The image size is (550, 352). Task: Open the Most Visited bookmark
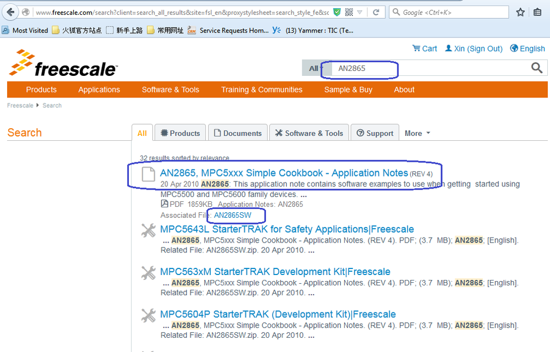tap(25, 30)
